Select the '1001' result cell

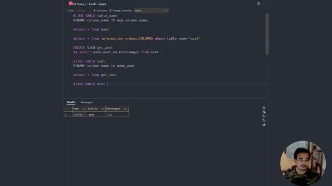(x=96, y=115)
